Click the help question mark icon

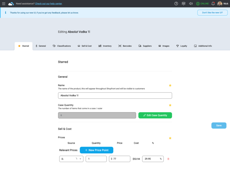coord(176,4)
